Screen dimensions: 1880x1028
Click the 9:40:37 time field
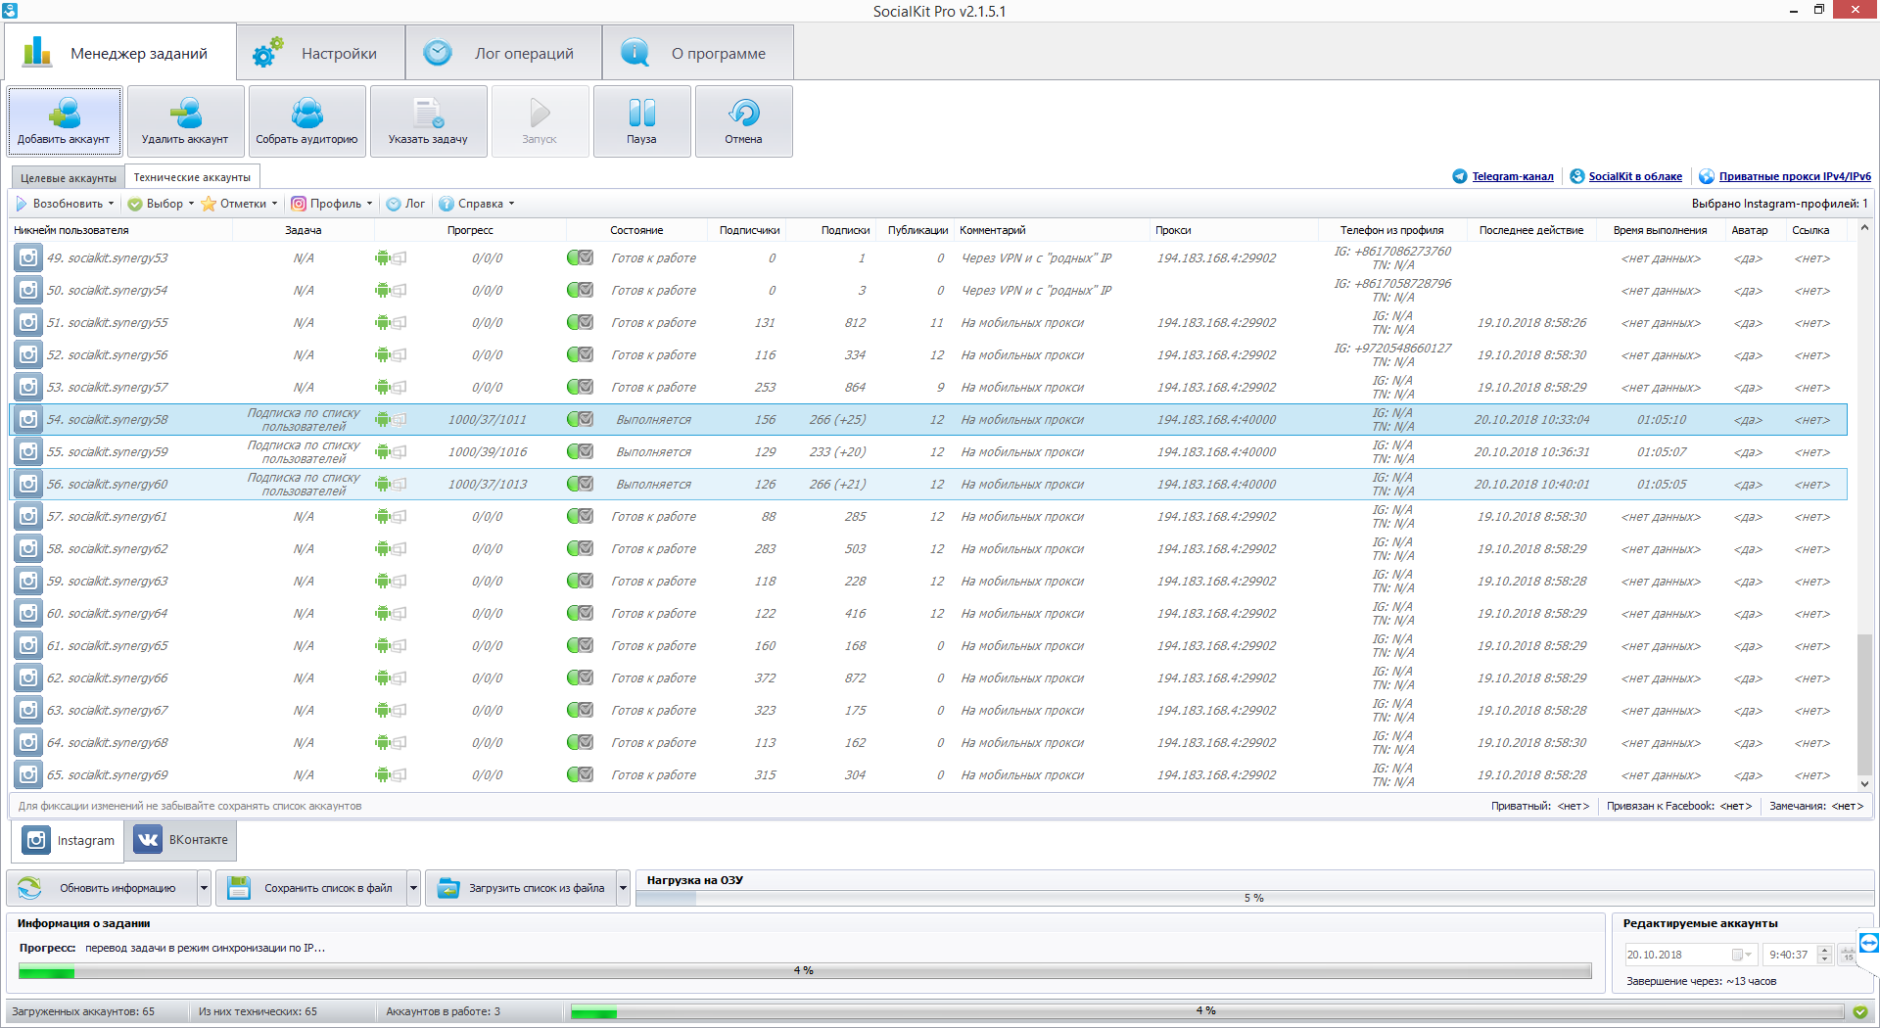click(1789, 955)
